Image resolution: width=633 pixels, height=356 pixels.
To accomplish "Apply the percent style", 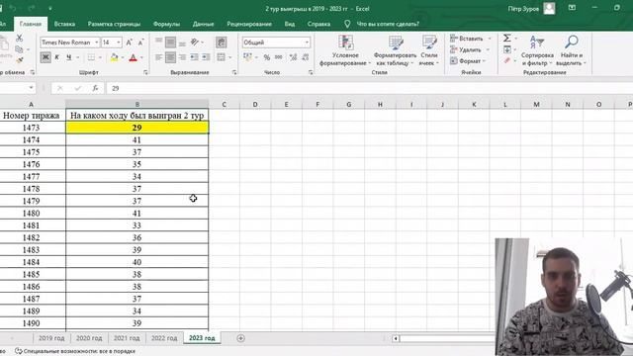I will 267,57.
